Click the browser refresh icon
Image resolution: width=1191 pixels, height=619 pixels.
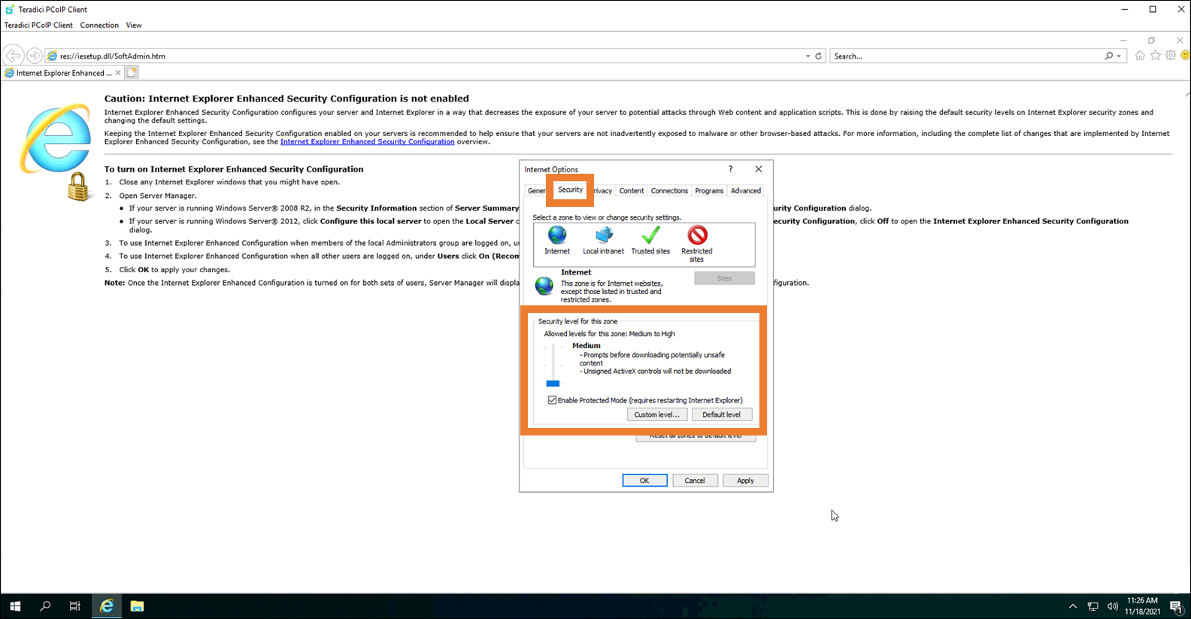click(x=819, y=56)
